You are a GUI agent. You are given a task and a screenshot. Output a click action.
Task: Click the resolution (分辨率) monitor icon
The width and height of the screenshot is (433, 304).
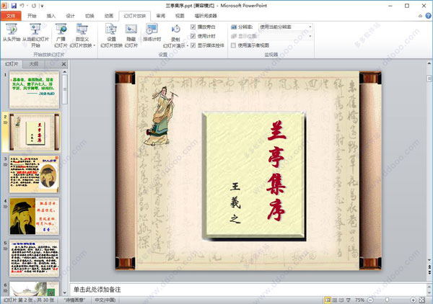(234, 27)
